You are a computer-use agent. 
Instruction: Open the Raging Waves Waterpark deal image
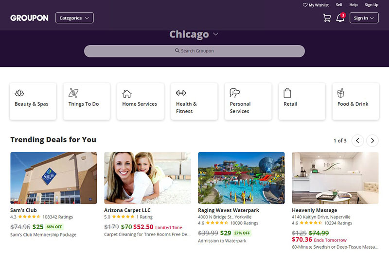pyautogui.click(x=241, y=178)
